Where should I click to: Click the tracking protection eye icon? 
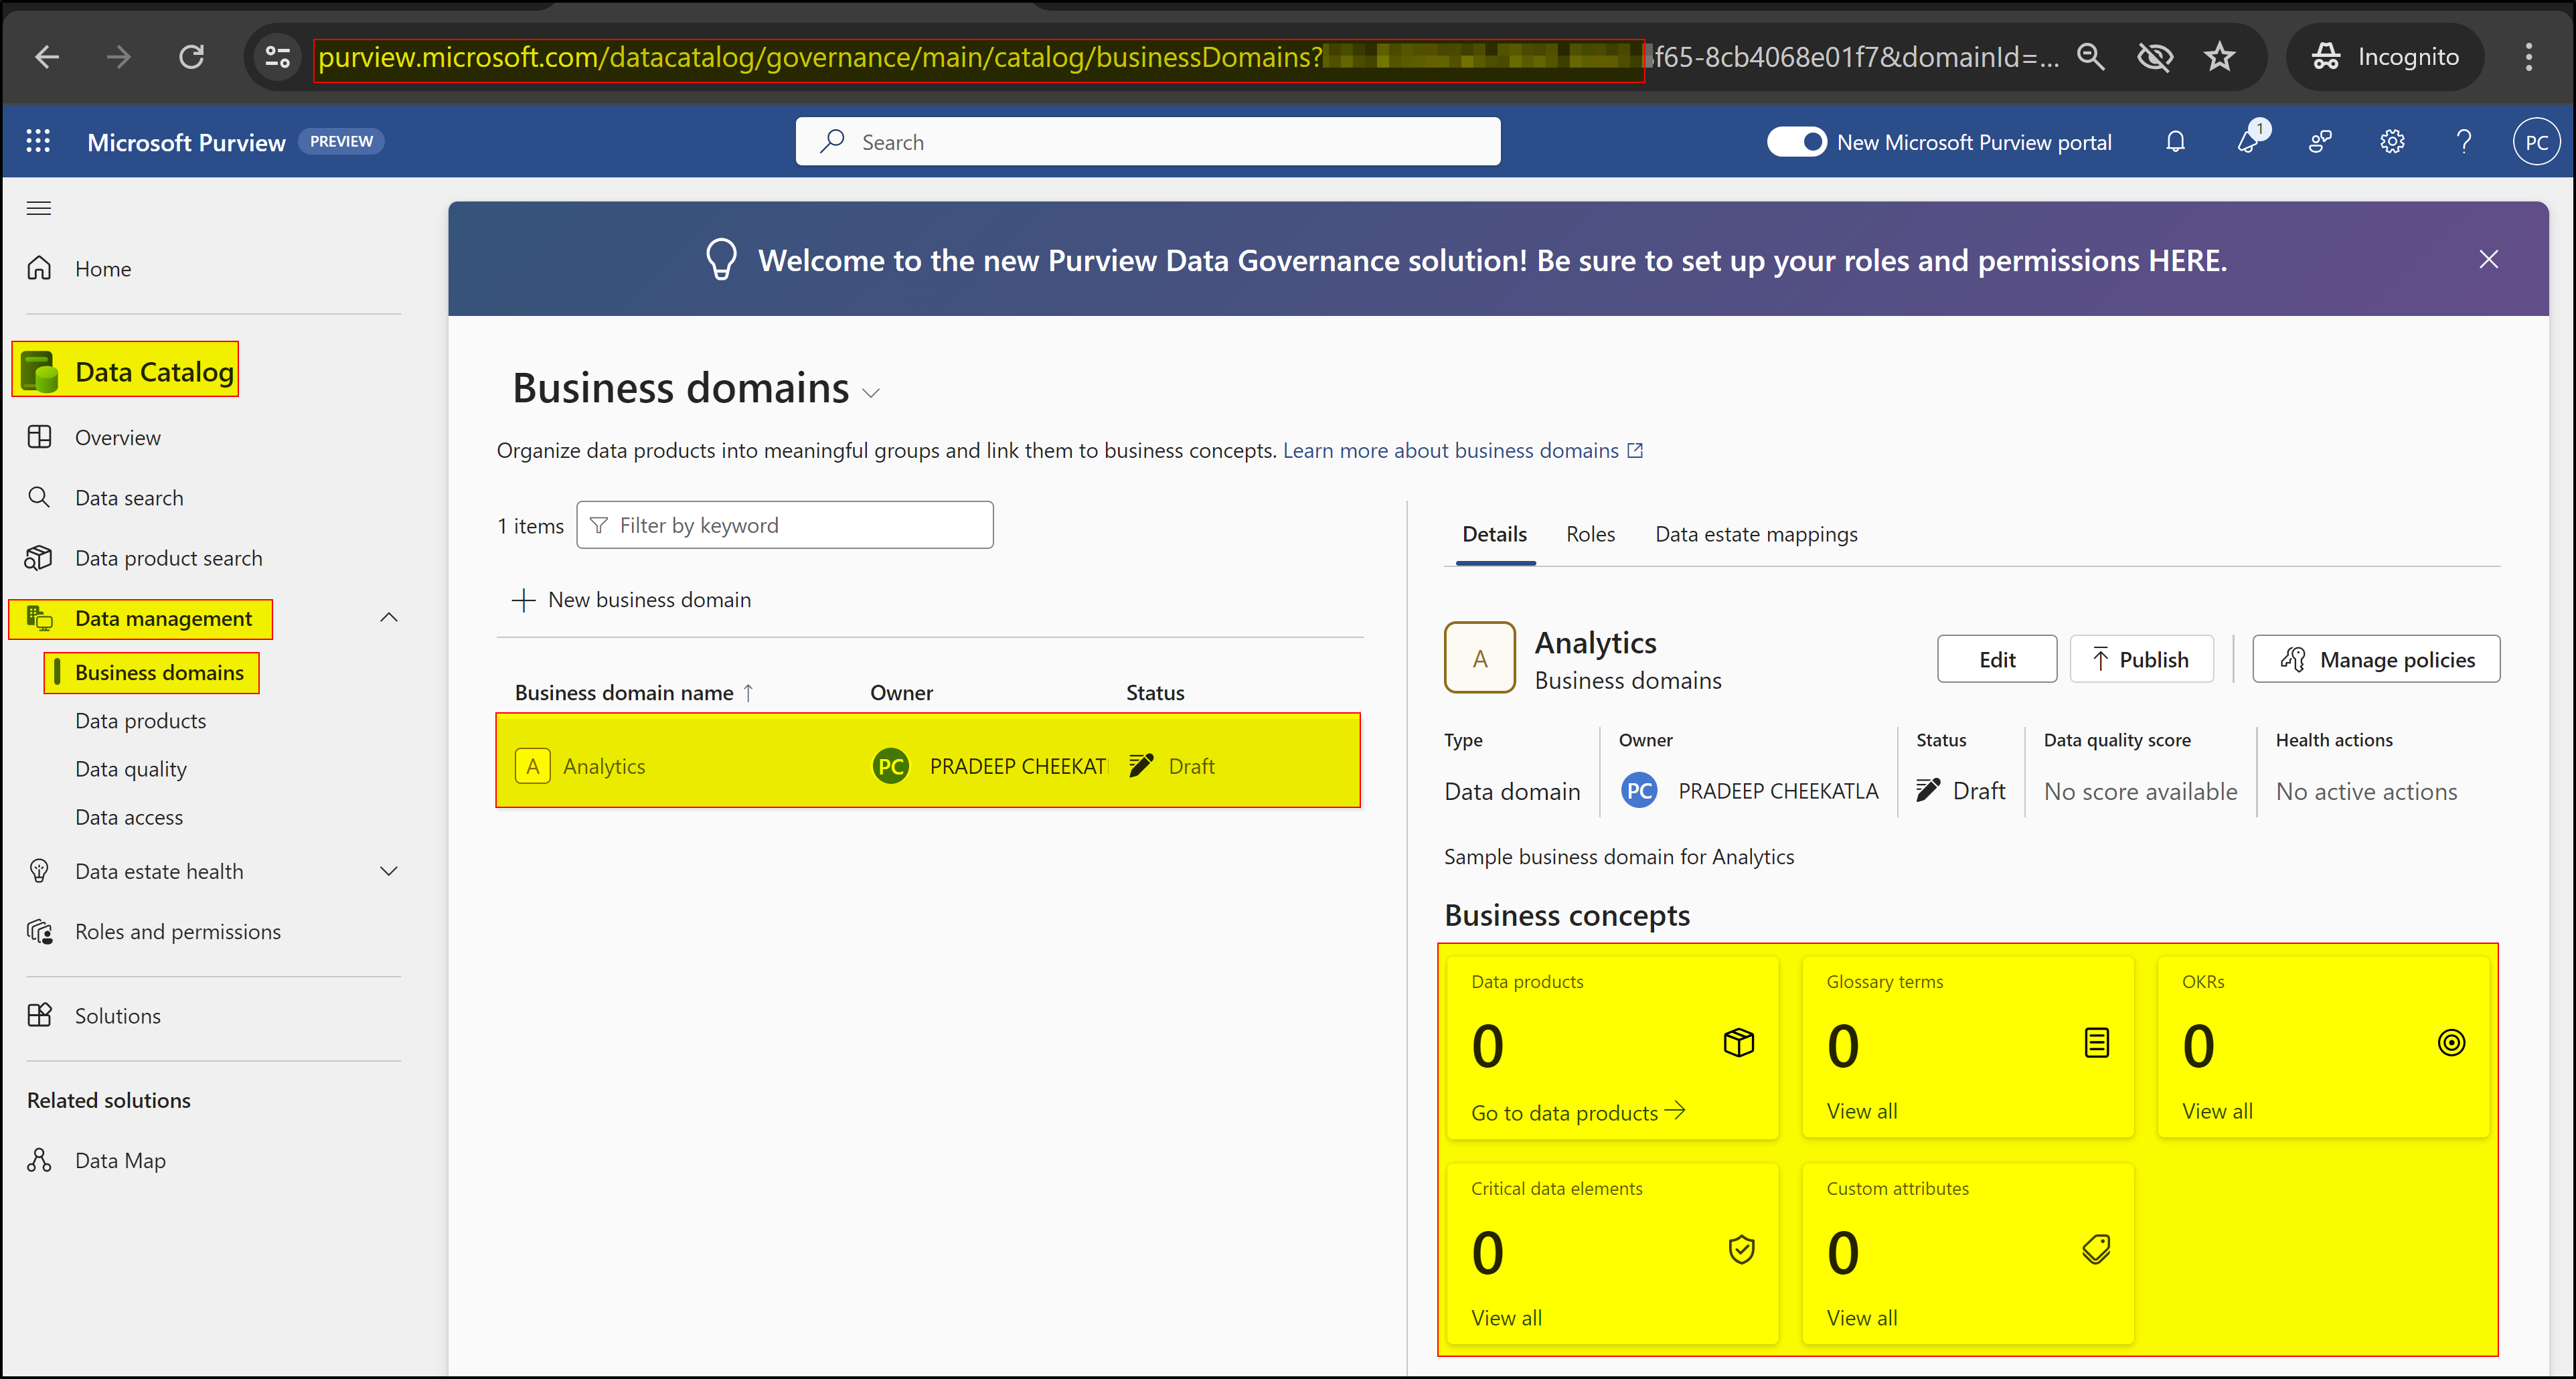[2154, 57]
